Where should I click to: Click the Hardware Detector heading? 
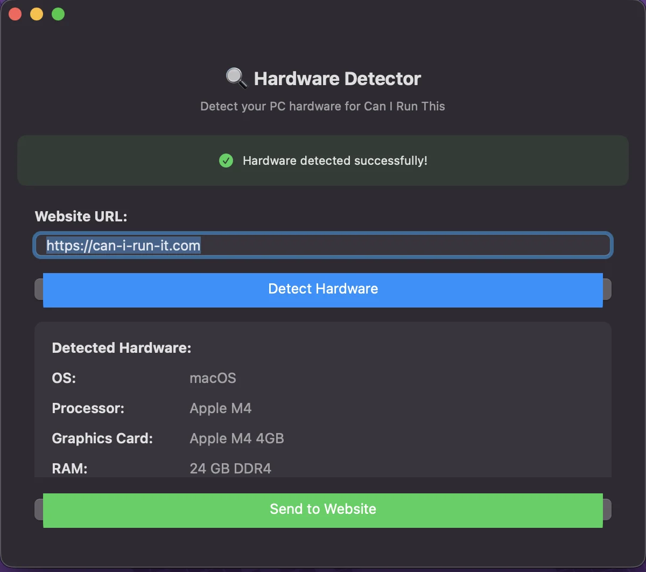tap(338, 79)
